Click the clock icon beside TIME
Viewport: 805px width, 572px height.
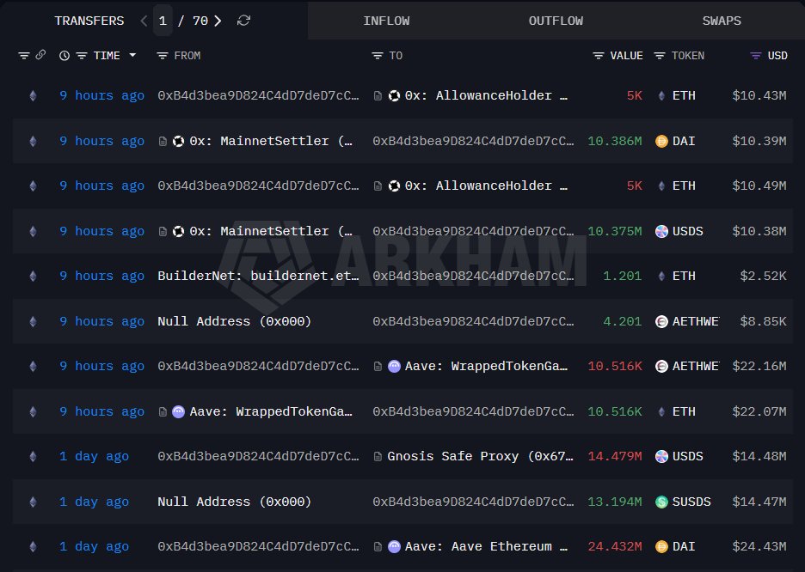click(65, 55)
